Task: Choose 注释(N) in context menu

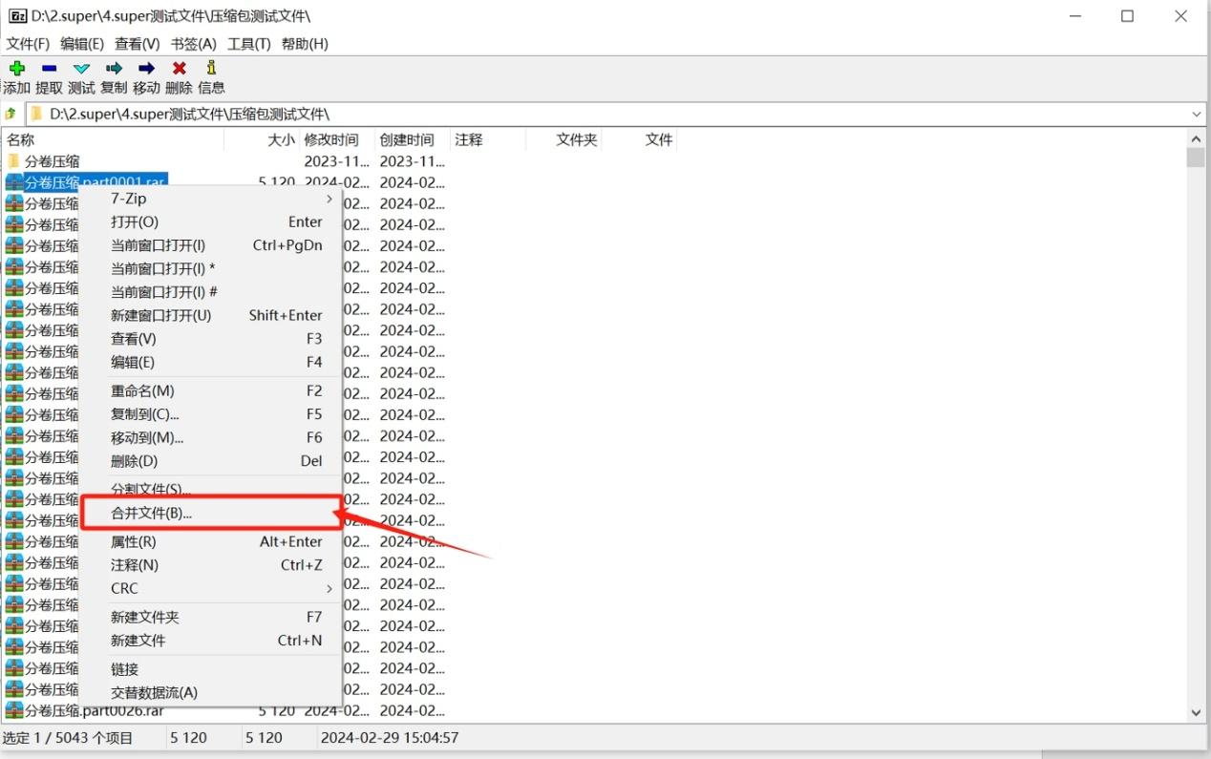Action: (211, 565)
